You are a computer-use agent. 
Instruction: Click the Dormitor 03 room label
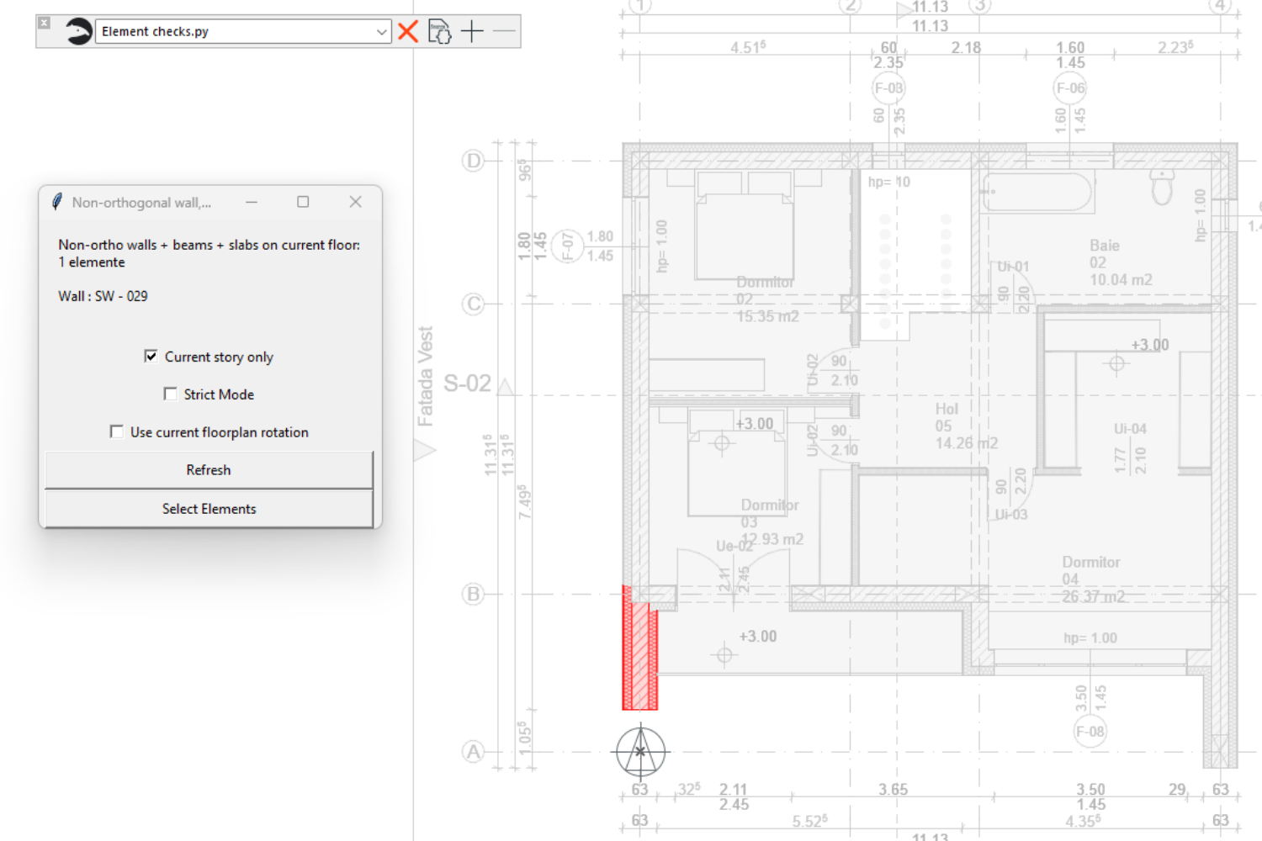pos(772,521)
